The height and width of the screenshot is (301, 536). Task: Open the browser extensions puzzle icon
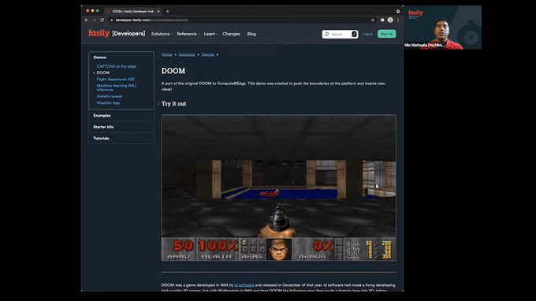(x=382, y=20)
